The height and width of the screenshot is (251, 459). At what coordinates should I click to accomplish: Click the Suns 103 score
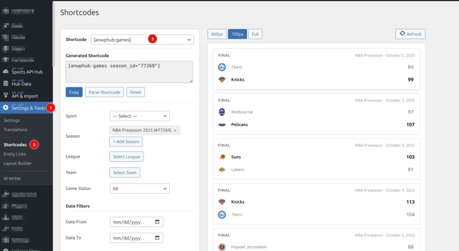411,157
